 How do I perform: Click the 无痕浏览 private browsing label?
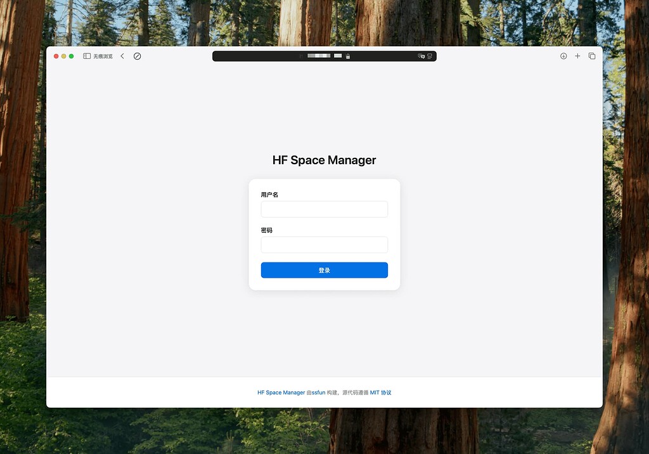pyautogui.click(x=103, y=56)
